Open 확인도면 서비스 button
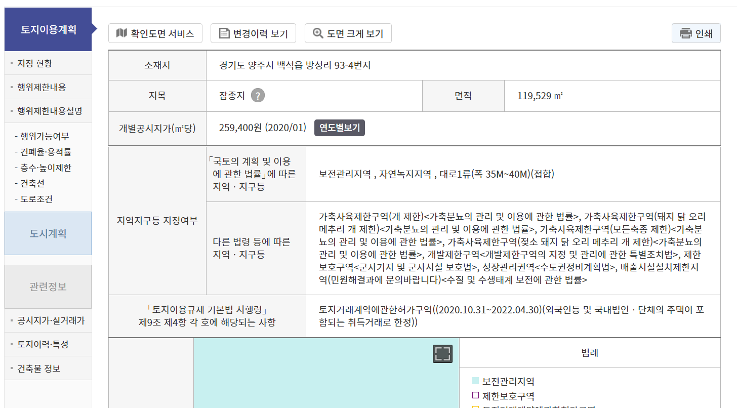Image resolution: width=737 pixels, height=408 pixels. pyautogui.click(x=155, y=33)
